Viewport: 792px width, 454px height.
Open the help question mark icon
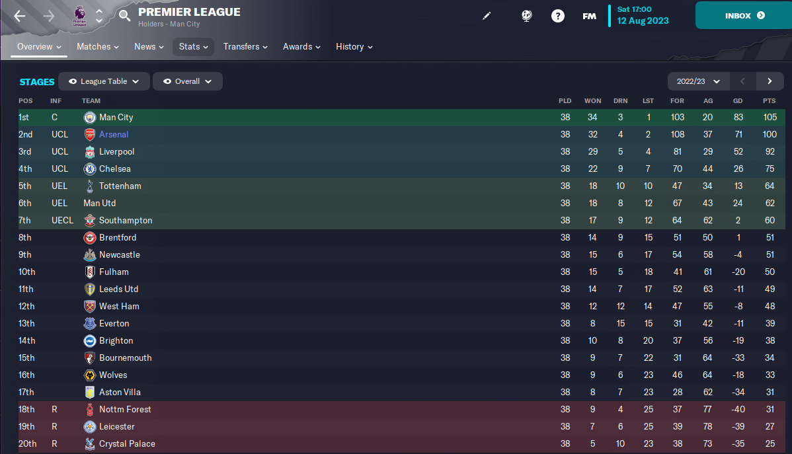click(557, 16)
